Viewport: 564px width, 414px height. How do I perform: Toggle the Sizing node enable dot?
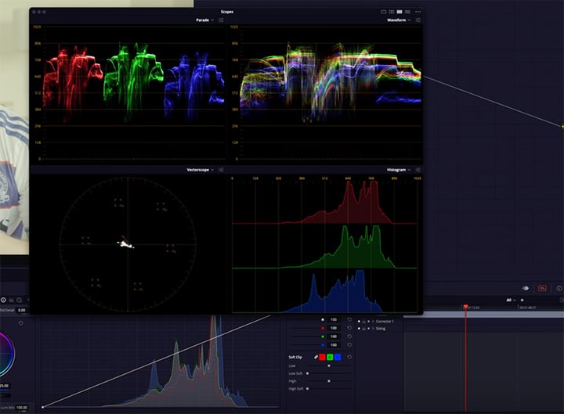(x=359, y=329)
